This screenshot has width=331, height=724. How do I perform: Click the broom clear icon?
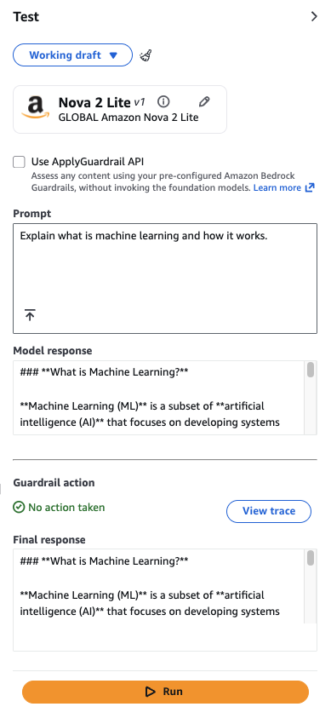(x=146, y=55)
